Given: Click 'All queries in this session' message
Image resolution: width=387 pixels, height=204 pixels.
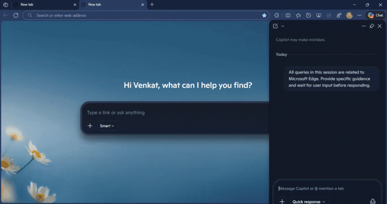Looking at the screenshot, I should coord(332,79).
